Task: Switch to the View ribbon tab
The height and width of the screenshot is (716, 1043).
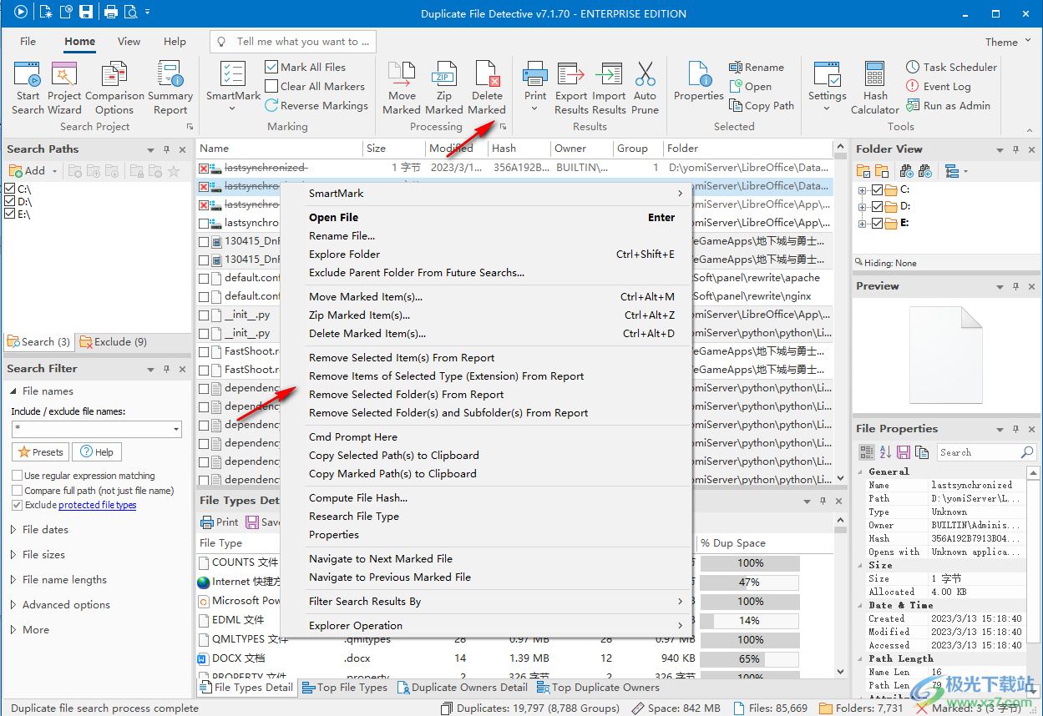Action: click(129, 42)
